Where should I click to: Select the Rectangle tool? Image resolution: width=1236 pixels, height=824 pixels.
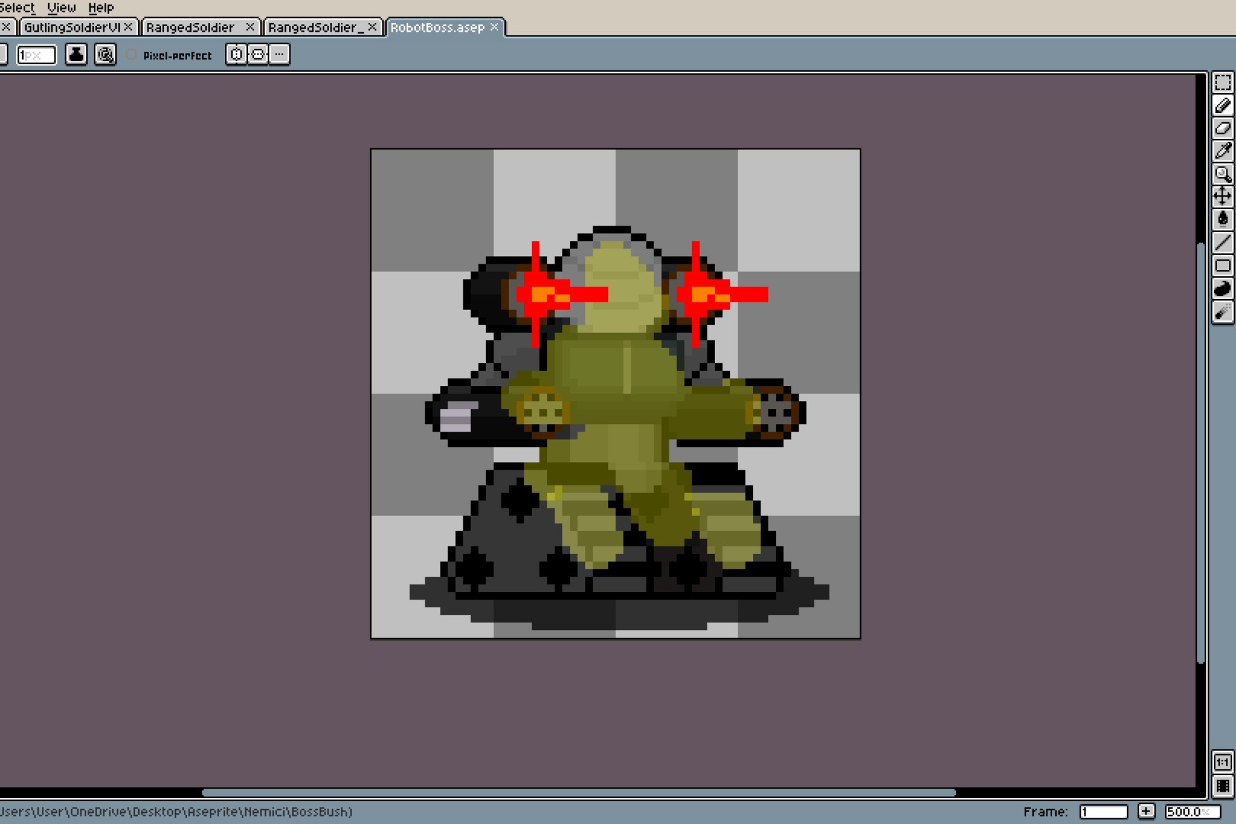(1223, 265)
